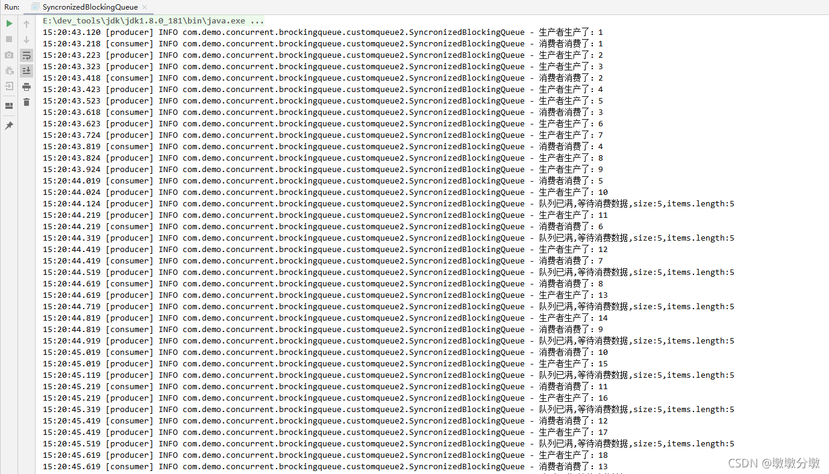Rerun SyncronizedBlockingQueue with the green play icon
This screenshot has width=829, height=474.
tap(9, 23)
